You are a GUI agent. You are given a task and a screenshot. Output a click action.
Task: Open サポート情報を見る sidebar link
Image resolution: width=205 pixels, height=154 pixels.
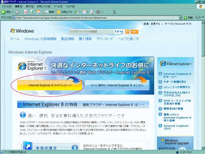tap(175, 82)
